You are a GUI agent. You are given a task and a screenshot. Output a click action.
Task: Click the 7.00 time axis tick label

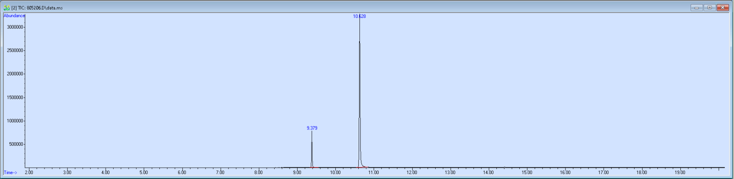pos(220,172)
